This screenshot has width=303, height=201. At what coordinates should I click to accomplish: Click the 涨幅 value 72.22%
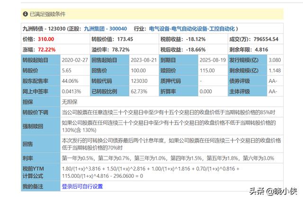pos(46,50)
